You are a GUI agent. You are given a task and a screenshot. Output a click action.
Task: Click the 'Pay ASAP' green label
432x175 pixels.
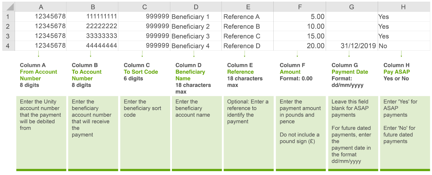tap(396, 72)
